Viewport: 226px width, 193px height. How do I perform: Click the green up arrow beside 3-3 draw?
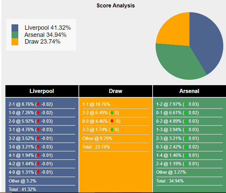112,130
